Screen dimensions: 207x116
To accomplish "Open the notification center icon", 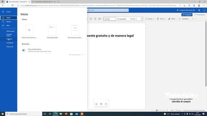I will tap(203, 114).
